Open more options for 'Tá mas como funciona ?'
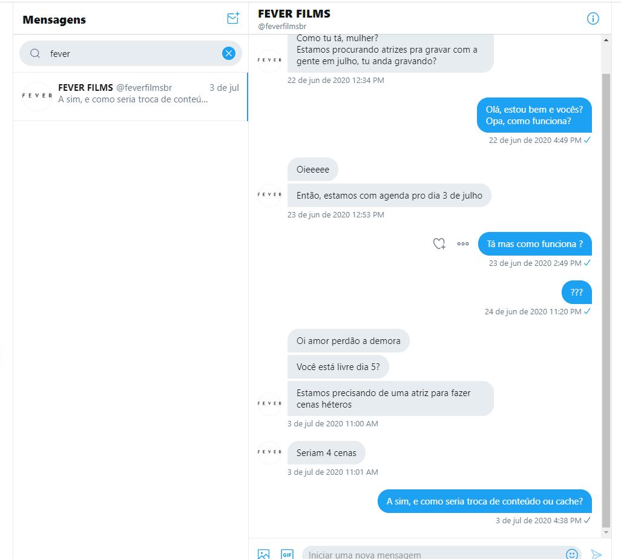This screenshot has width=621, height=559. click(462, 243)
